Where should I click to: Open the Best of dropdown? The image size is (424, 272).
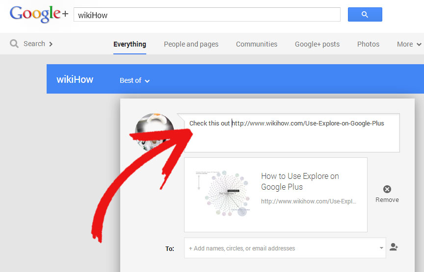[x=134, y=80]
